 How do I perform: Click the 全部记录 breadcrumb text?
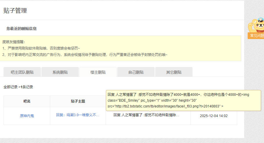(x=11, y=87)
